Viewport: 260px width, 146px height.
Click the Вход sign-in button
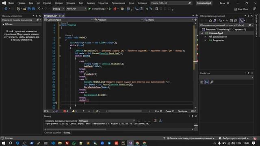pos(224,3)
